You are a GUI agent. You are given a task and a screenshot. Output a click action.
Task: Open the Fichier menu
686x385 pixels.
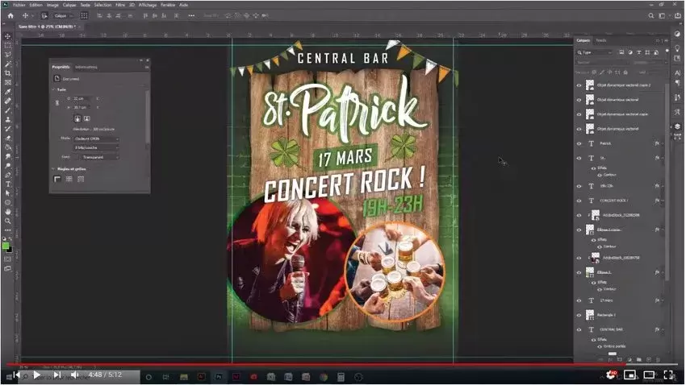click(19, 5)
